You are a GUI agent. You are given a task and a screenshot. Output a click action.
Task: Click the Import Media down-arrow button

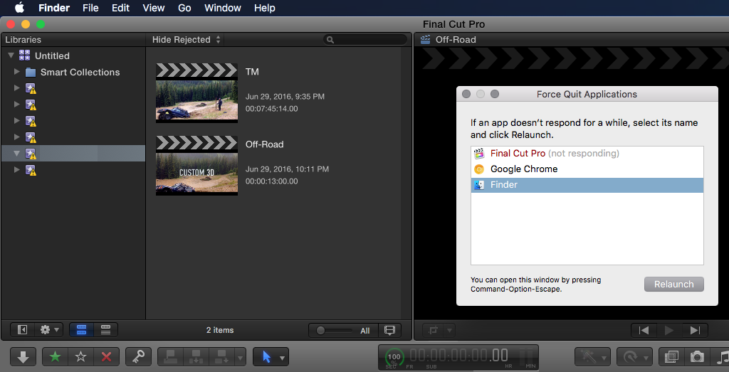23,356
